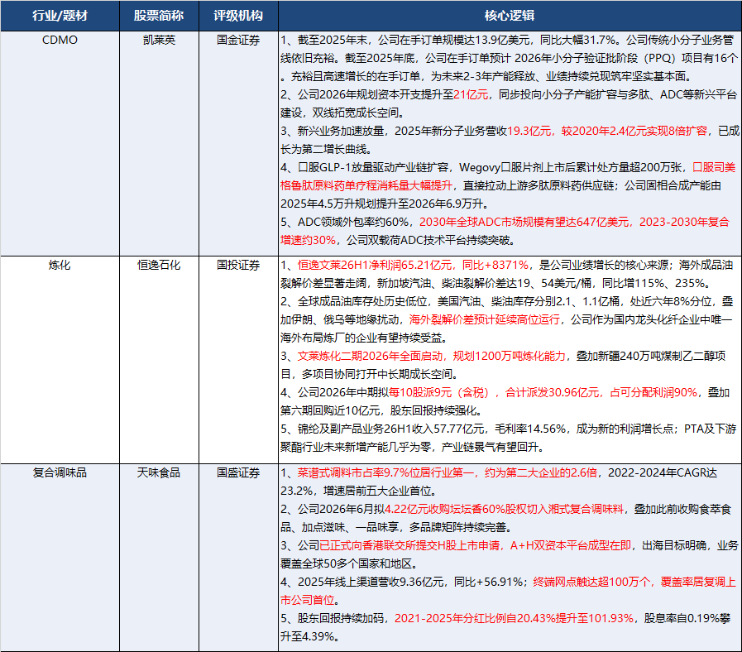Screen dimensions: 742x652
Task: Click the 股票简称 column header
Action: [x=159, y=16]
